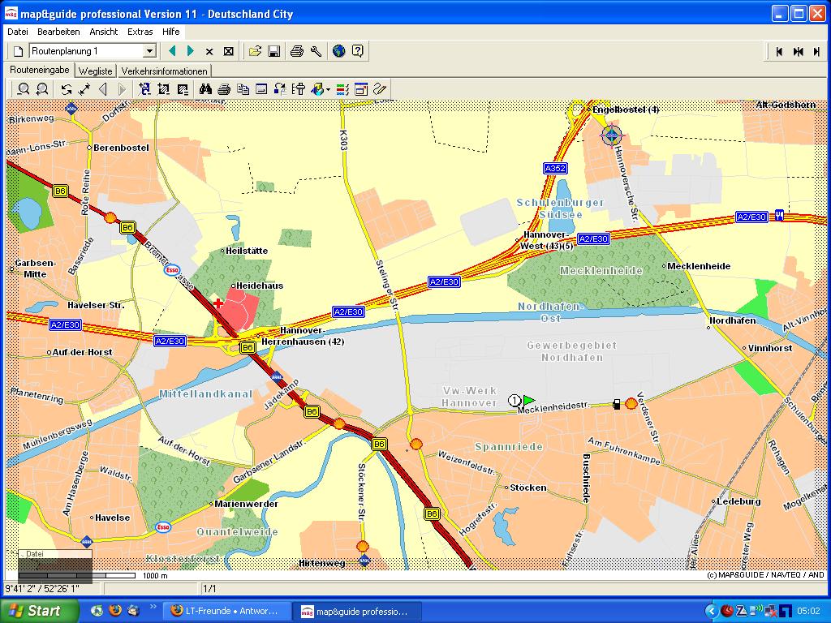The image size is (831, 623).
Task: Click the printer icon in top toolbar
Action: (x=297, y=51)
